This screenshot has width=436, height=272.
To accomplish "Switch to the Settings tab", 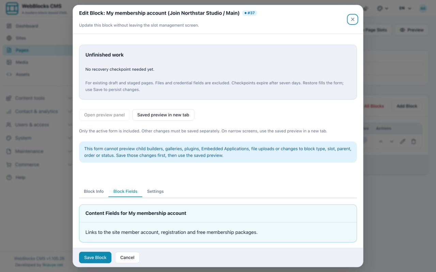I will pos(155,191).
